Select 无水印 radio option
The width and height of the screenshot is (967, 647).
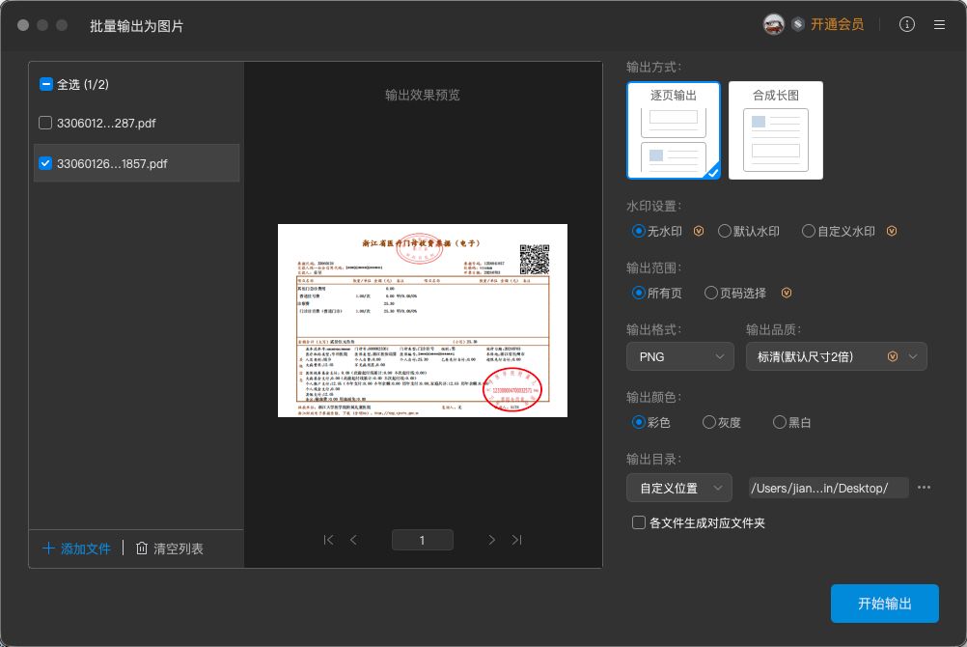639,231
